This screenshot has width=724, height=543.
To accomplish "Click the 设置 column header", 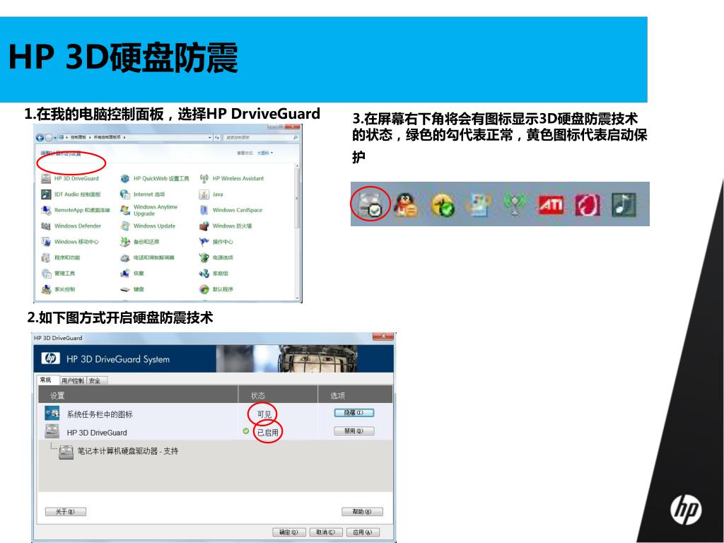I will click(138, 396).
